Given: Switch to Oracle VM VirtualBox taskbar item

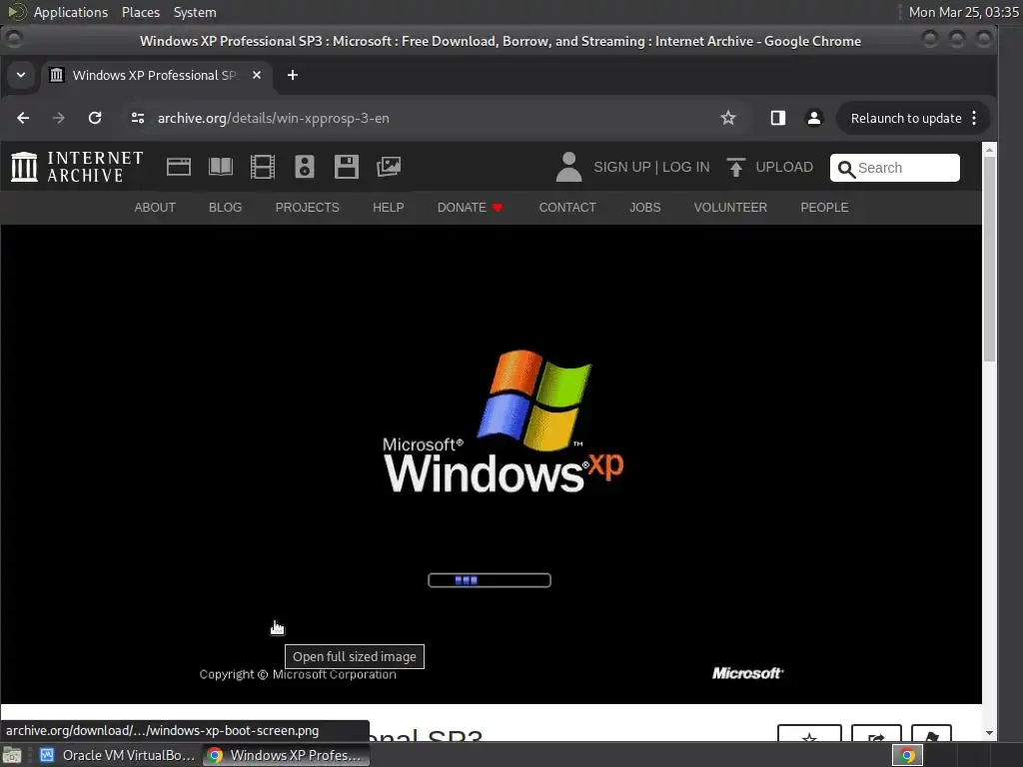Looking at the screenshot, I should 118,755.
